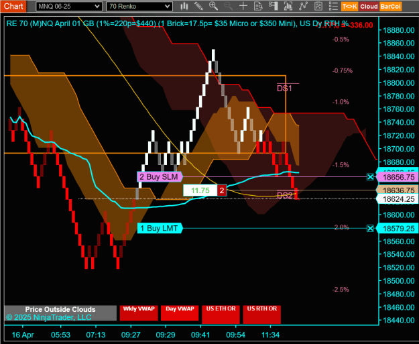Click the -1.0% percentage level label
Image resolution: width=419 pixels, height=344 pixels.
pyautogui.click(x=341, y=102)
